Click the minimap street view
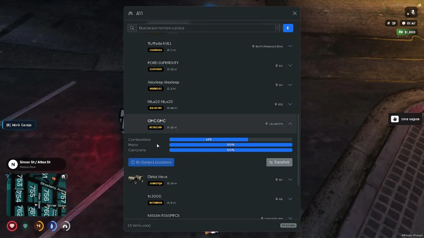The image size is (424, 238). [36, 195]
